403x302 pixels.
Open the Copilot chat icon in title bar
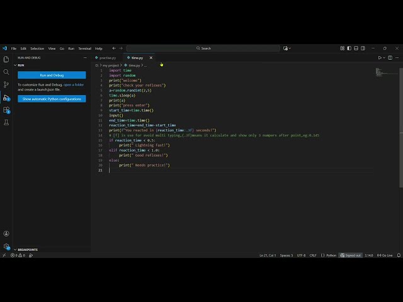(285, 48)
